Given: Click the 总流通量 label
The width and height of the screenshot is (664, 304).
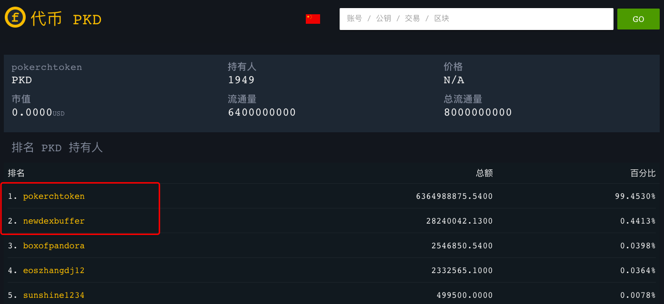Looking at the screenshot, I should (x=463, y=99).
